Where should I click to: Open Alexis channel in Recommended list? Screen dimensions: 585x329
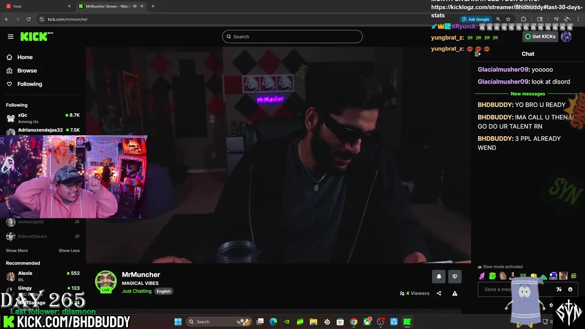[x=43, y=276]
